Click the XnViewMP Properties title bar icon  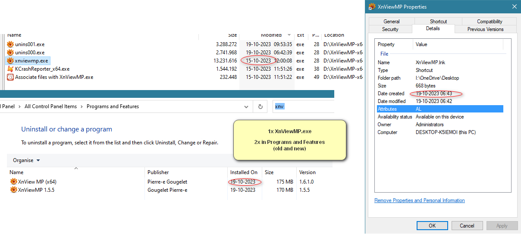coord(372,7)
